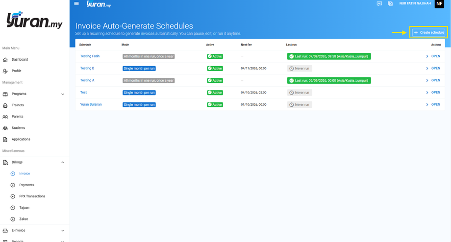
Task: Go to Dashboard in the sidebar
Action: pos(20,59)
